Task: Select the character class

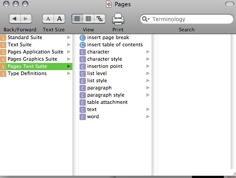Action: tap(115, 52)
